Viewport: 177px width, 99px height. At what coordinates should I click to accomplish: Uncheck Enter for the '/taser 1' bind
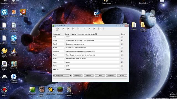122,37
